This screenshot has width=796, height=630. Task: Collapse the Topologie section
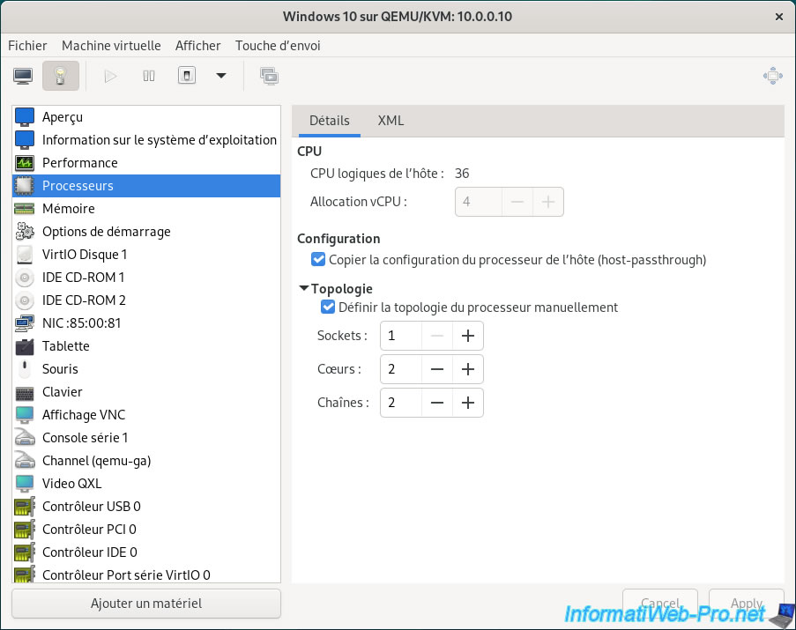pyautogui.click(x=304, y=289)
